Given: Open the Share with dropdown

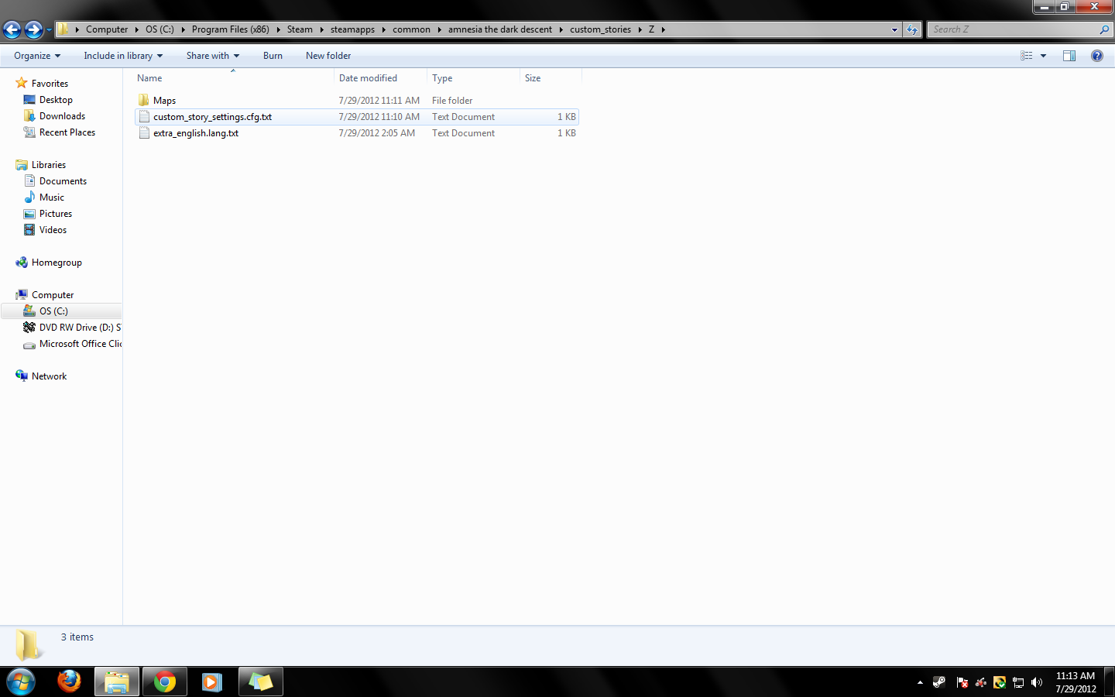Looking at the screenshot, I should click(x=212, y=56).
